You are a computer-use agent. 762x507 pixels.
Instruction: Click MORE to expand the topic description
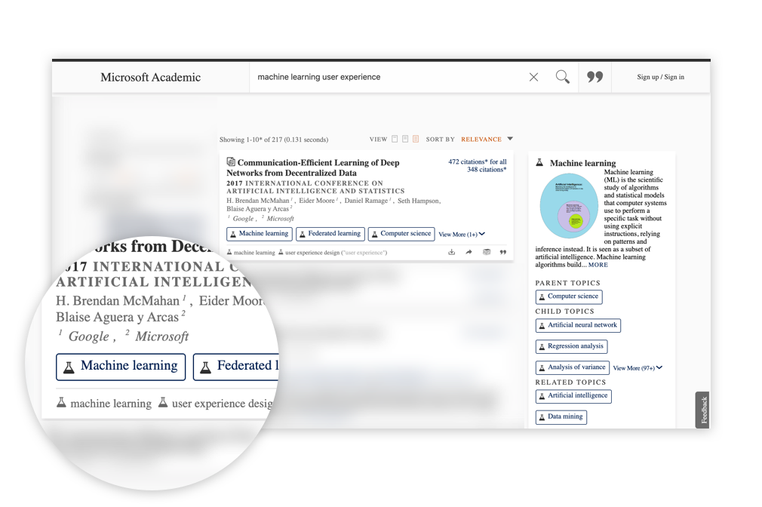coord(598,265)
